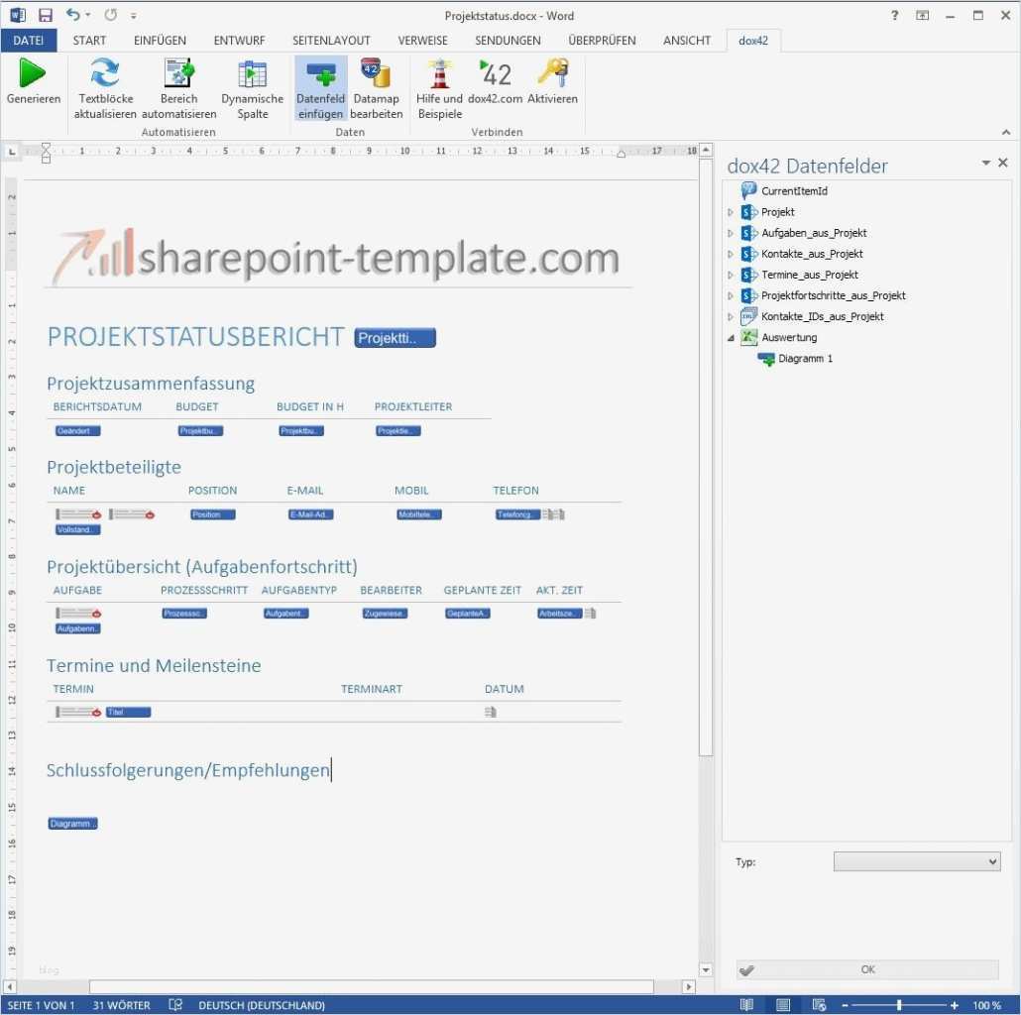1021x1015 pixels.
Task: Adjust the zoom slider handle
Action: [x=899, y=1005]
